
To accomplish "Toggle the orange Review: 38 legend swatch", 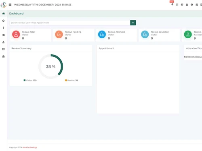I will coord(66,80).
